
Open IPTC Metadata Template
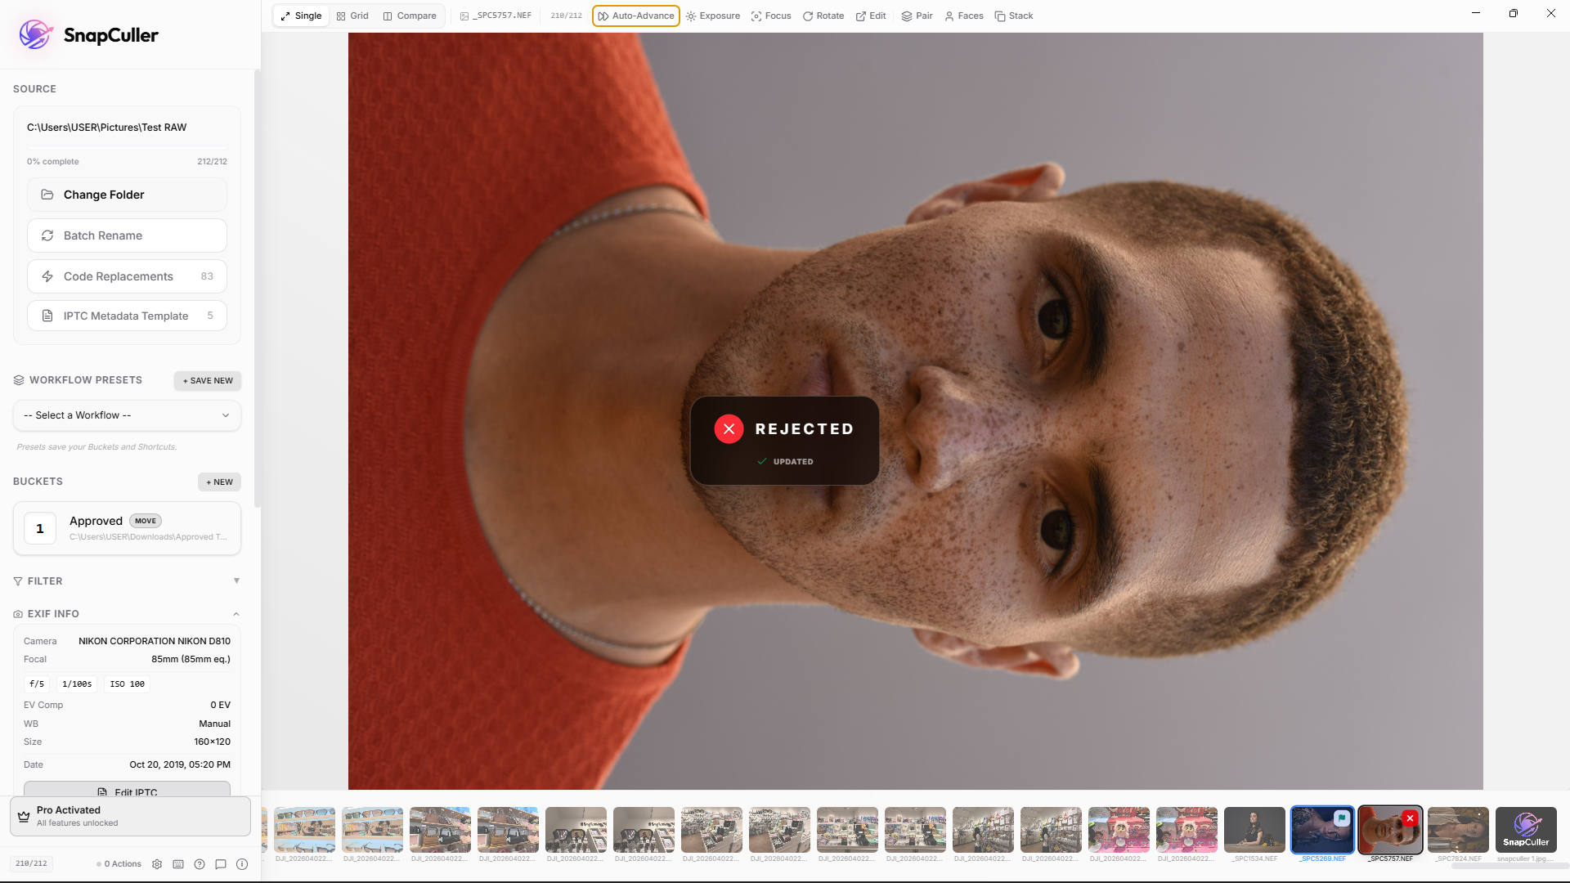click(x=127, y=316)
